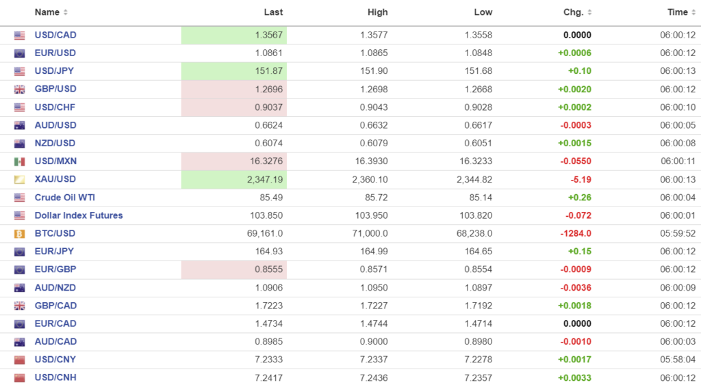
Task: Click the High column header
Action: point(377,12)
